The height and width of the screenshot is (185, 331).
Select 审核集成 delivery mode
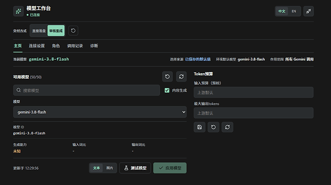[x=56, y=31]
